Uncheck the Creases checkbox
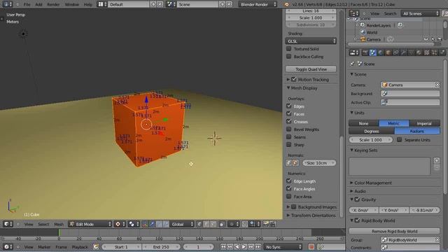 point(289,121)
